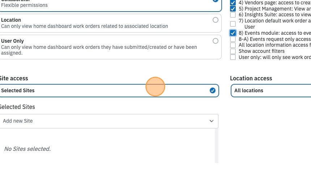Viewport: 311px width, 174px height.
Task: Click the User Only role card title
Action: (x=13, y=41)
